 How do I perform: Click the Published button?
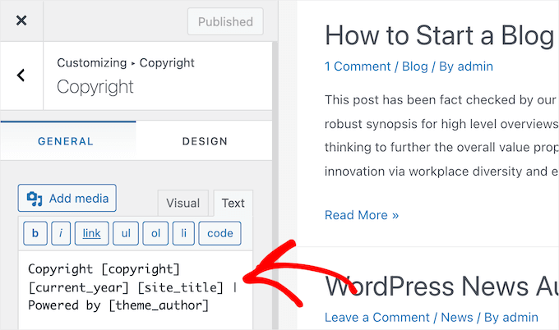click(x=225, y=21)
